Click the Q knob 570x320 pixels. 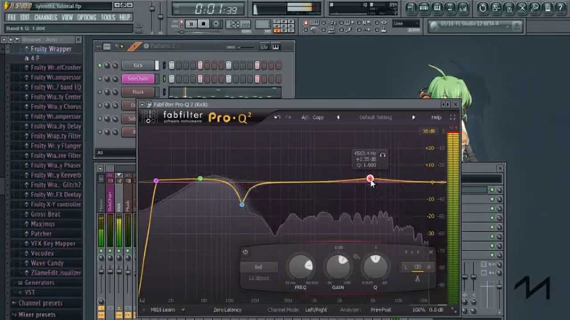click(x=375, y=267)
